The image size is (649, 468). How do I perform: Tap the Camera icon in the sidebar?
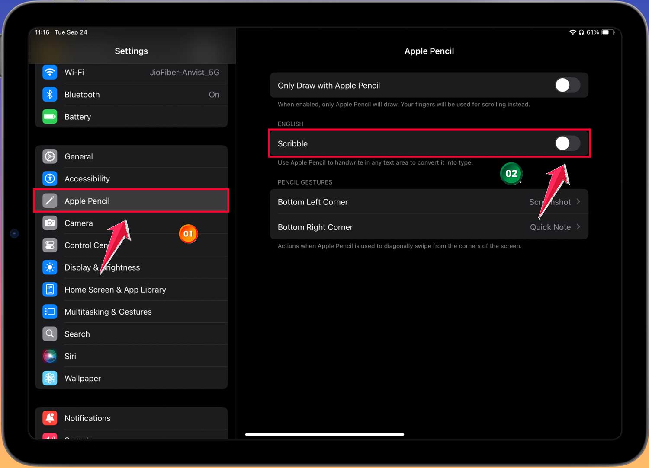pos(50,223)
